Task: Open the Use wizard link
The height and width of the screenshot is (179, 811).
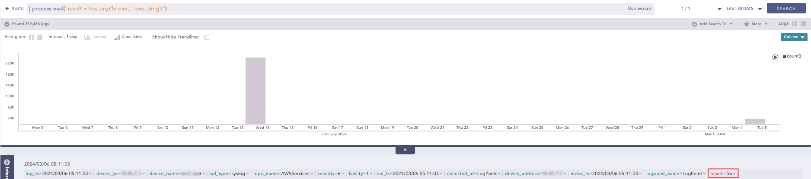Action: tap(639, 9)
